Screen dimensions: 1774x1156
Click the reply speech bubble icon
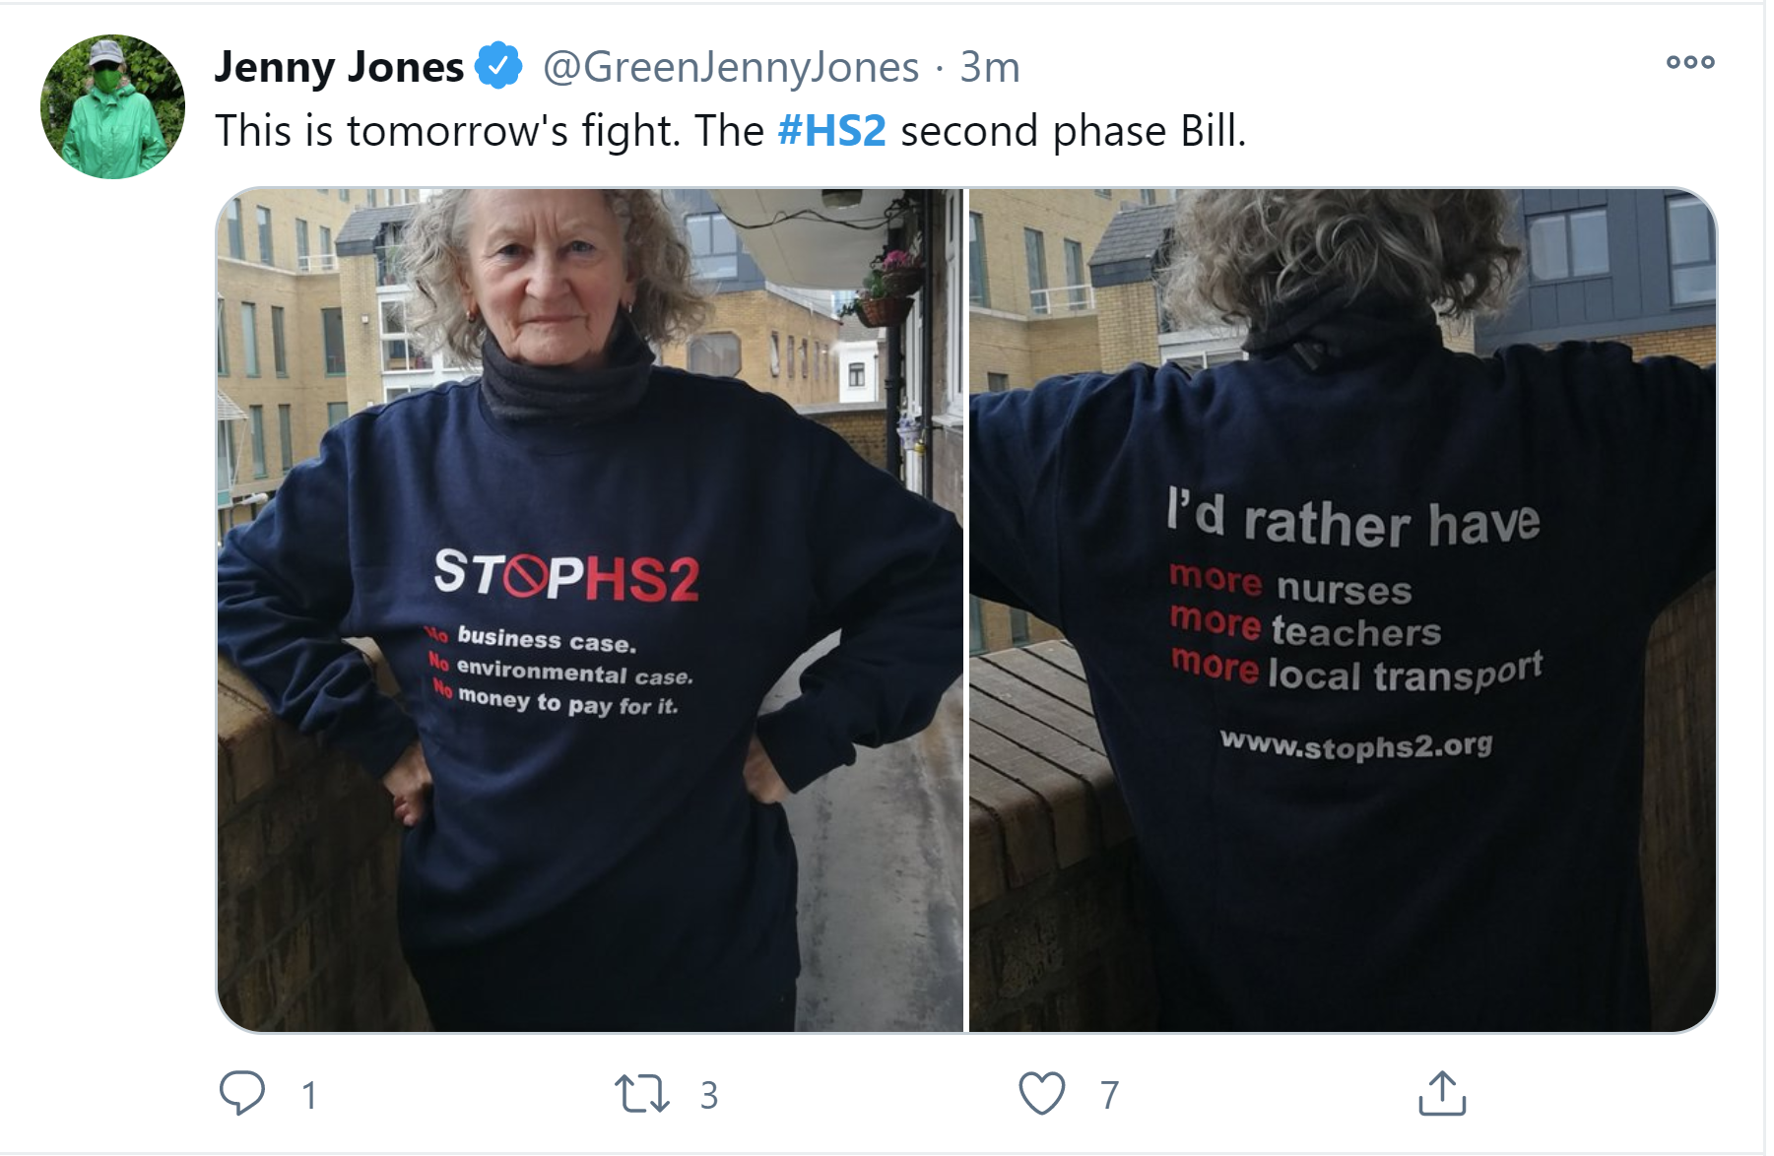point(241,1093)
